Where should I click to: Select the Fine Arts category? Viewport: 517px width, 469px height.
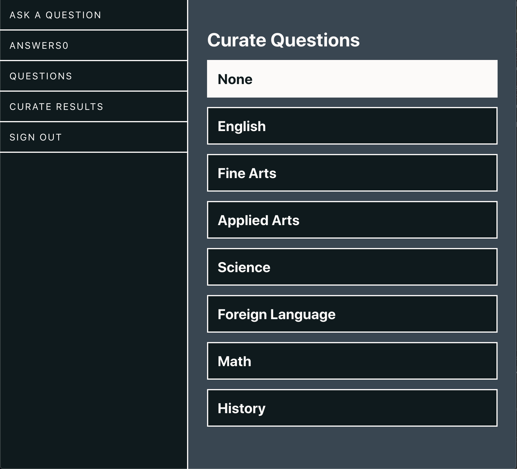coord(352,173)
